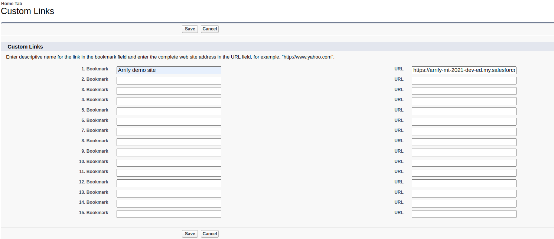The height and width of the screenshot is (239, 554).
Task: Focus the 1. Bookmark field containing Arrify demo site
Action: (x=169, y=70)
